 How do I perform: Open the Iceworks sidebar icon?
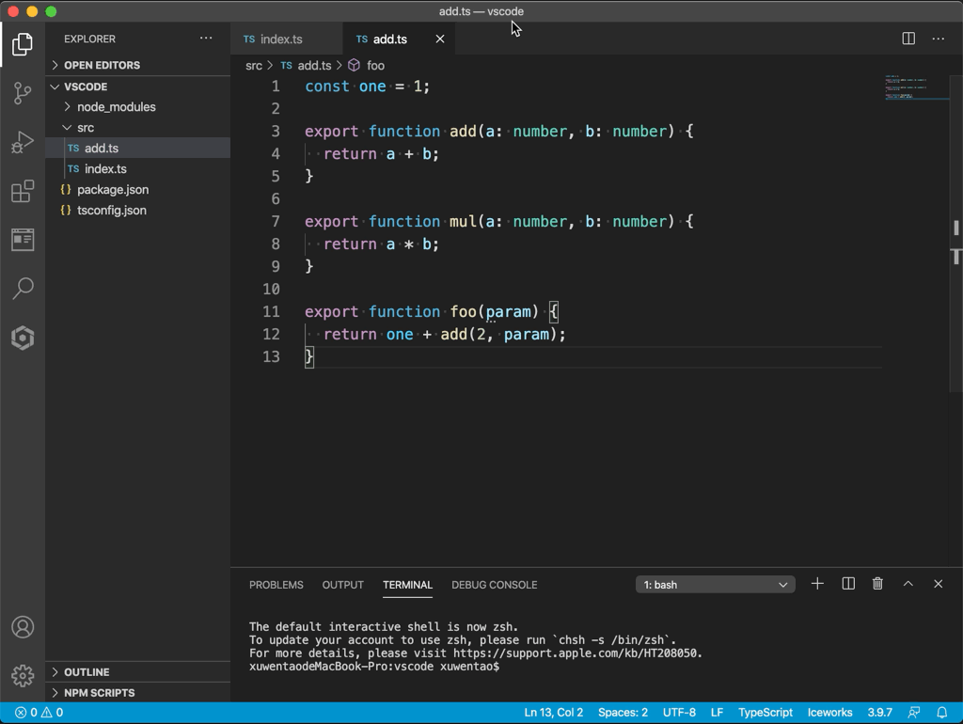click(x=23, y=338)
